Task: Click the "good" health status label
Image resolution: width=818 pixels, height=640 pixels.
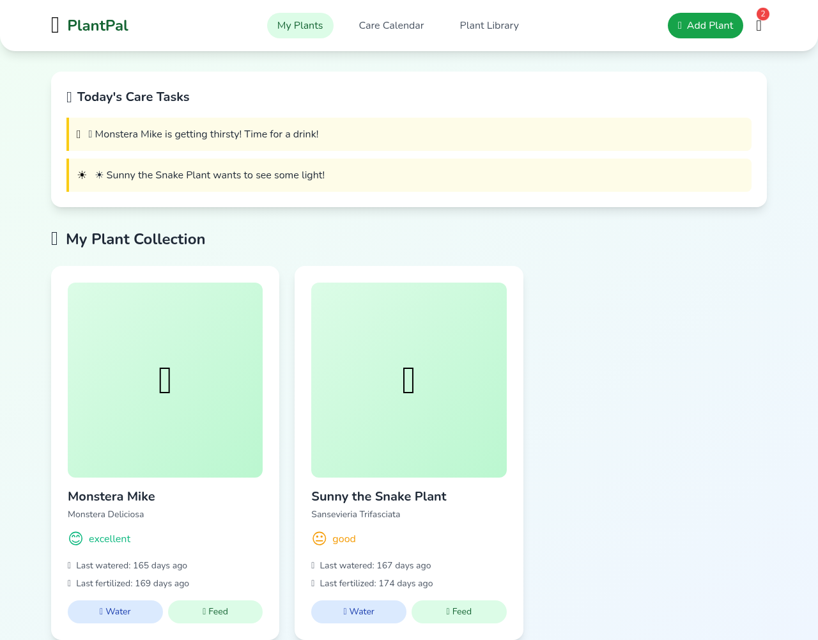Action: (344, 539)
